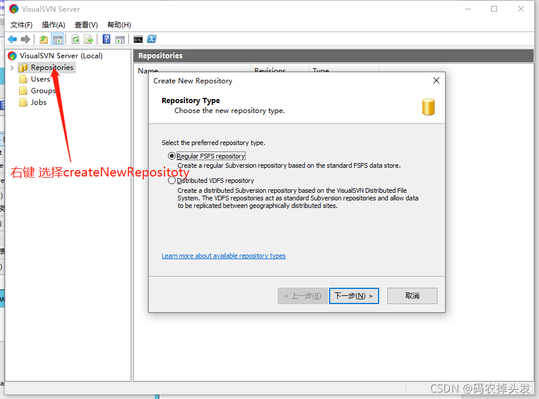Image resolution: width=539 pixels, height=399 pixels.
Task: Select the Distributed VDFS repository radio button
Action: coord(171,181)
